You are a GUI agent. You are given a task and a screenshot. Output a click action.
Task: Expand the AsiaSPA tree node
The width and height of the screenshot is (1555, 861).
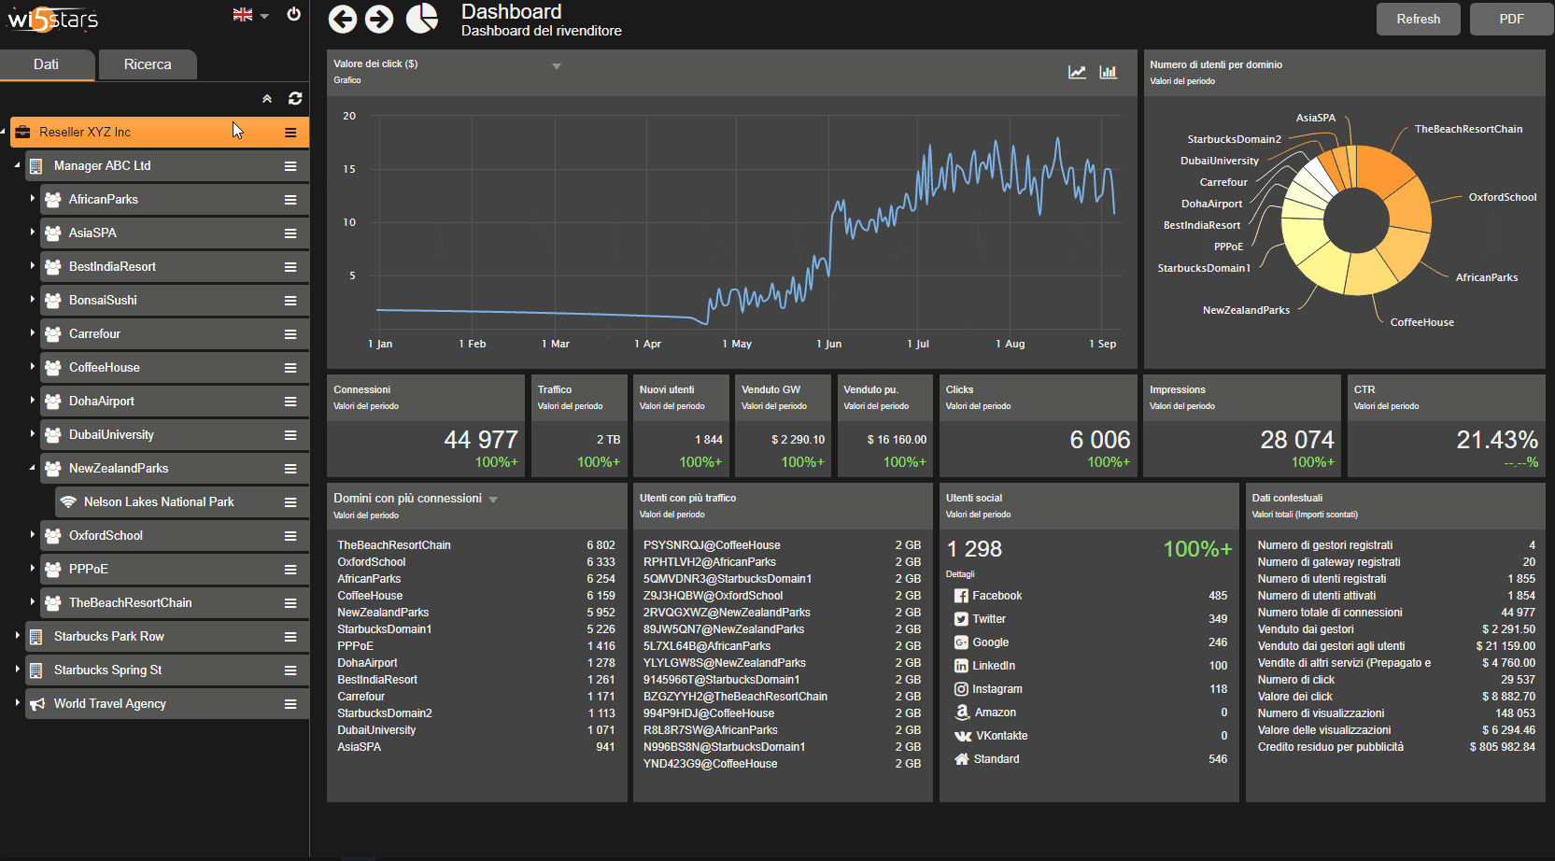pos(32,232)
